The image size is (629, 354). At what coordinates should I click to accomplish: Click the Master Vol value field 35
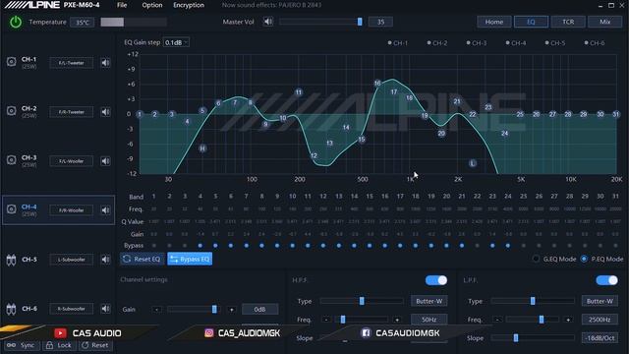tap(380, 22)
